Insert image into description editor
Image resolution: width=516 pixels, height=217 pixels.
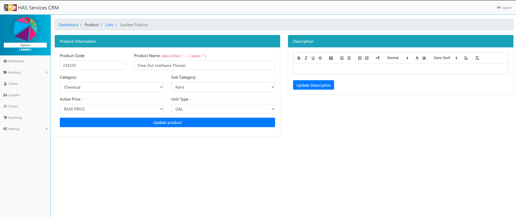point(331,58)
